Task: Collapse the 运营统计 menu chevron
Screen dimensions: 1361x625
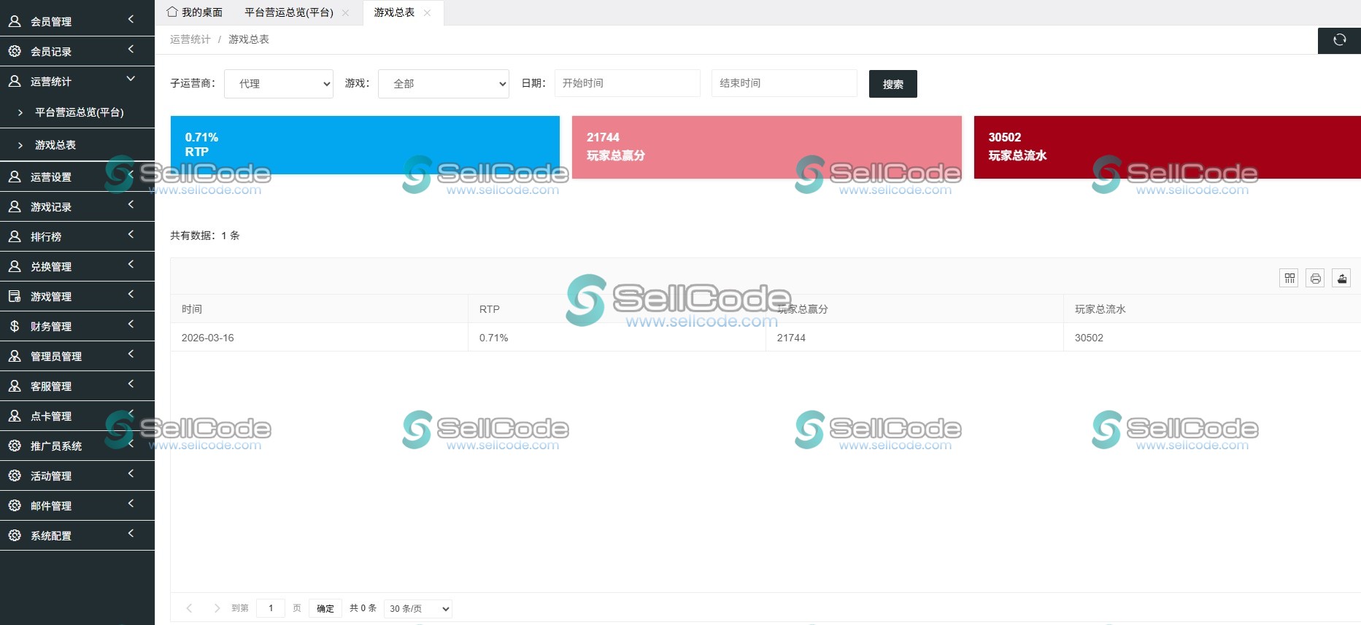Action: coord(131,78)
